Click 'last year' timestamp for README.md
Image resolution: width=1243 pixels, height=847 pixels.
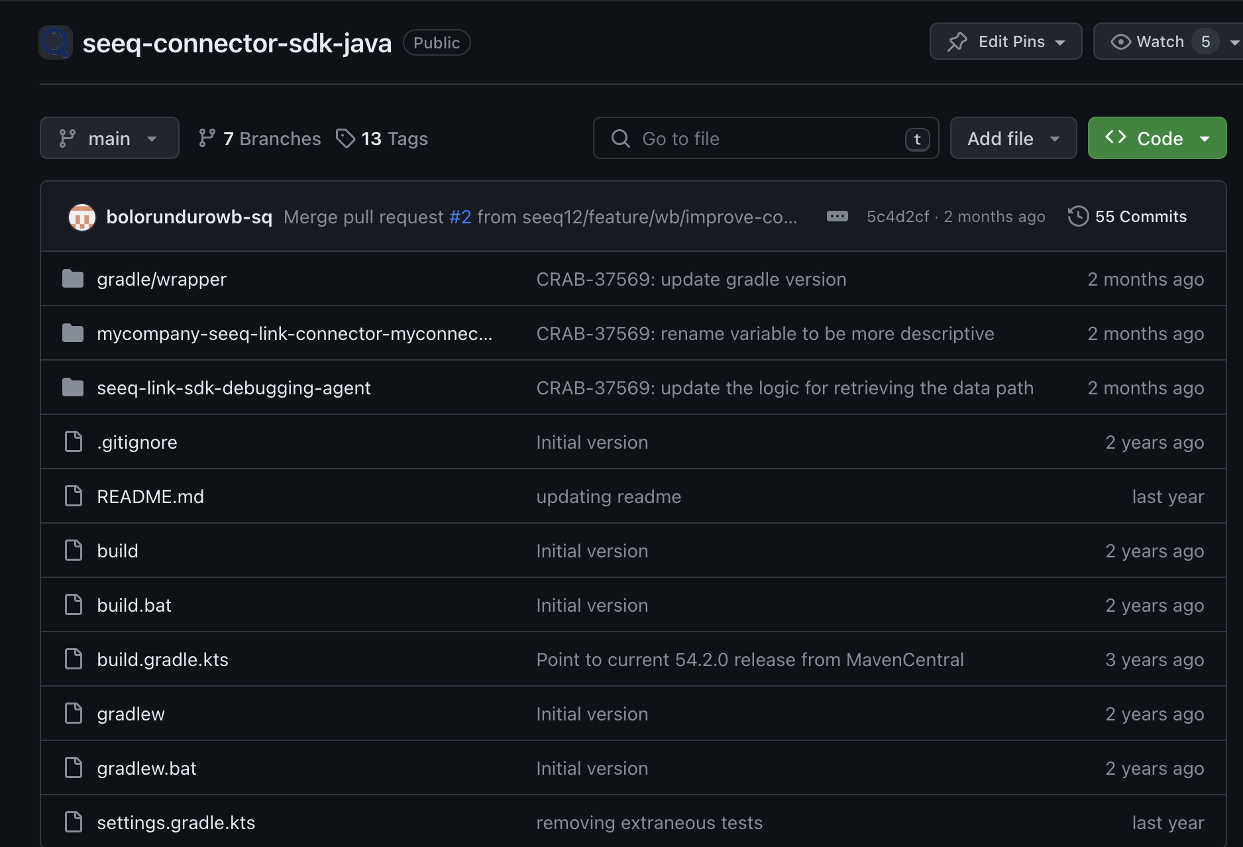[x=1168, y=496]
